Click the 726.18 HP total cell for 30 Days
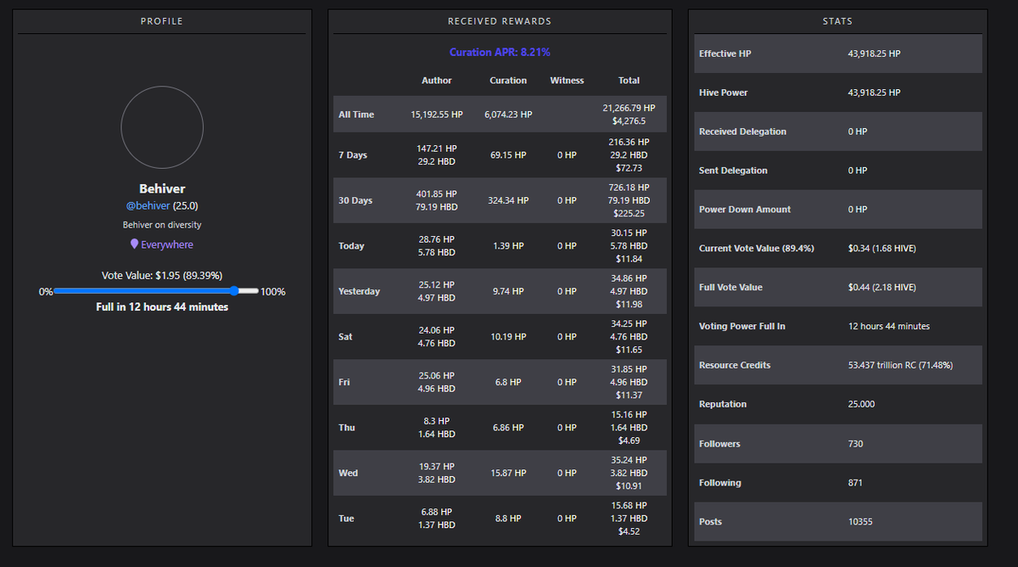This screenshot has width=1018, height=567. point(629,200)
